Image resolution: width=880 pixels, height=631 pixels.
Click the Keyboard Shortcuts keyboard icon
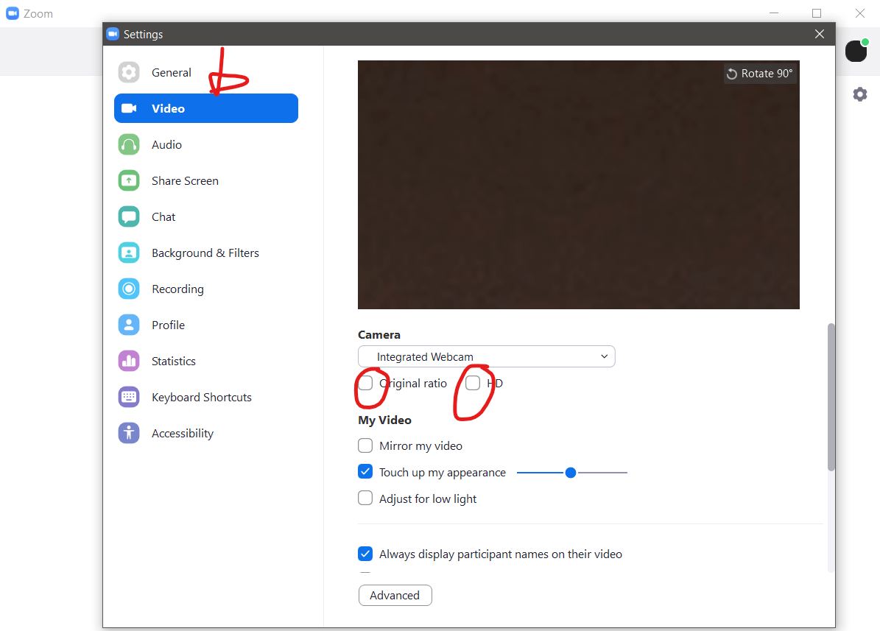pos(129,397)
